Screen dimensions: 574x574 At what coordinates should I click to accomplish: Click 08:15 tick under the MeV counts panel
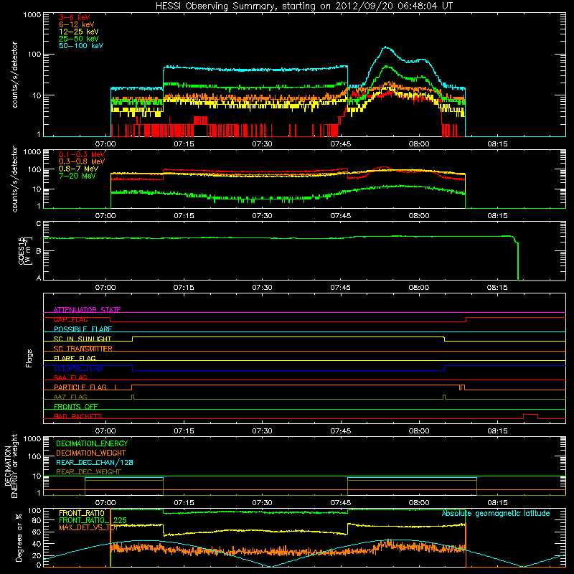pyautogui.click(x=497, y=216)
